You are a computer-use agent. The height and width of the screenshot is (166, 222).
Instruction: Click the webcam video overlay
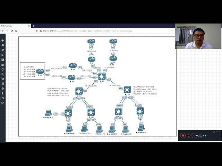click(x=198, y=36)
